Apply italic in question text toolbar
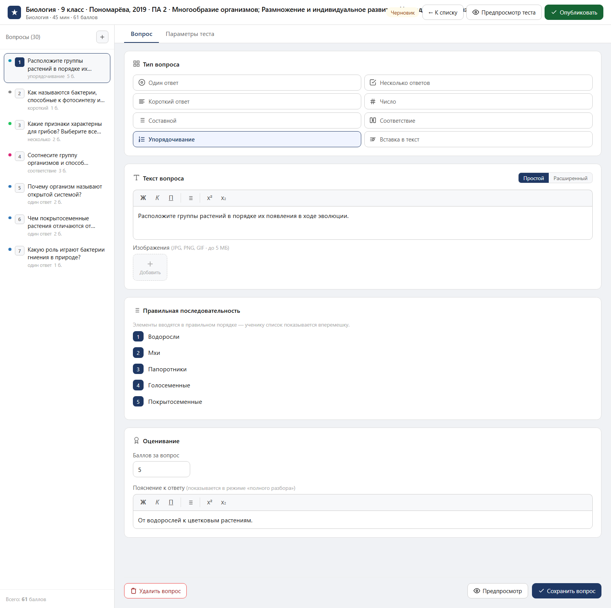 pyautogui.click(x=157, y=198)
